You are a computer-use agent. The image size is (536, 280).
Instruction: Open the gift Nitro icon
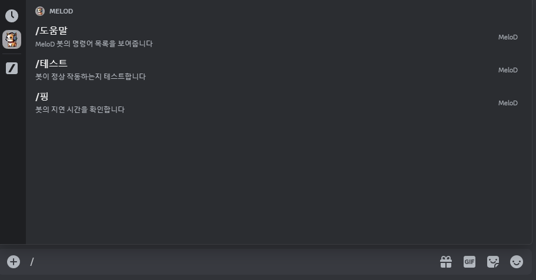point(446,262)
